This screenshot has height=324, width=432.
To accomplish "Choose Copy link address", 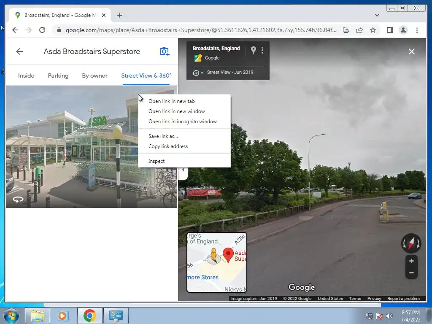I will (x=184, y=146).
